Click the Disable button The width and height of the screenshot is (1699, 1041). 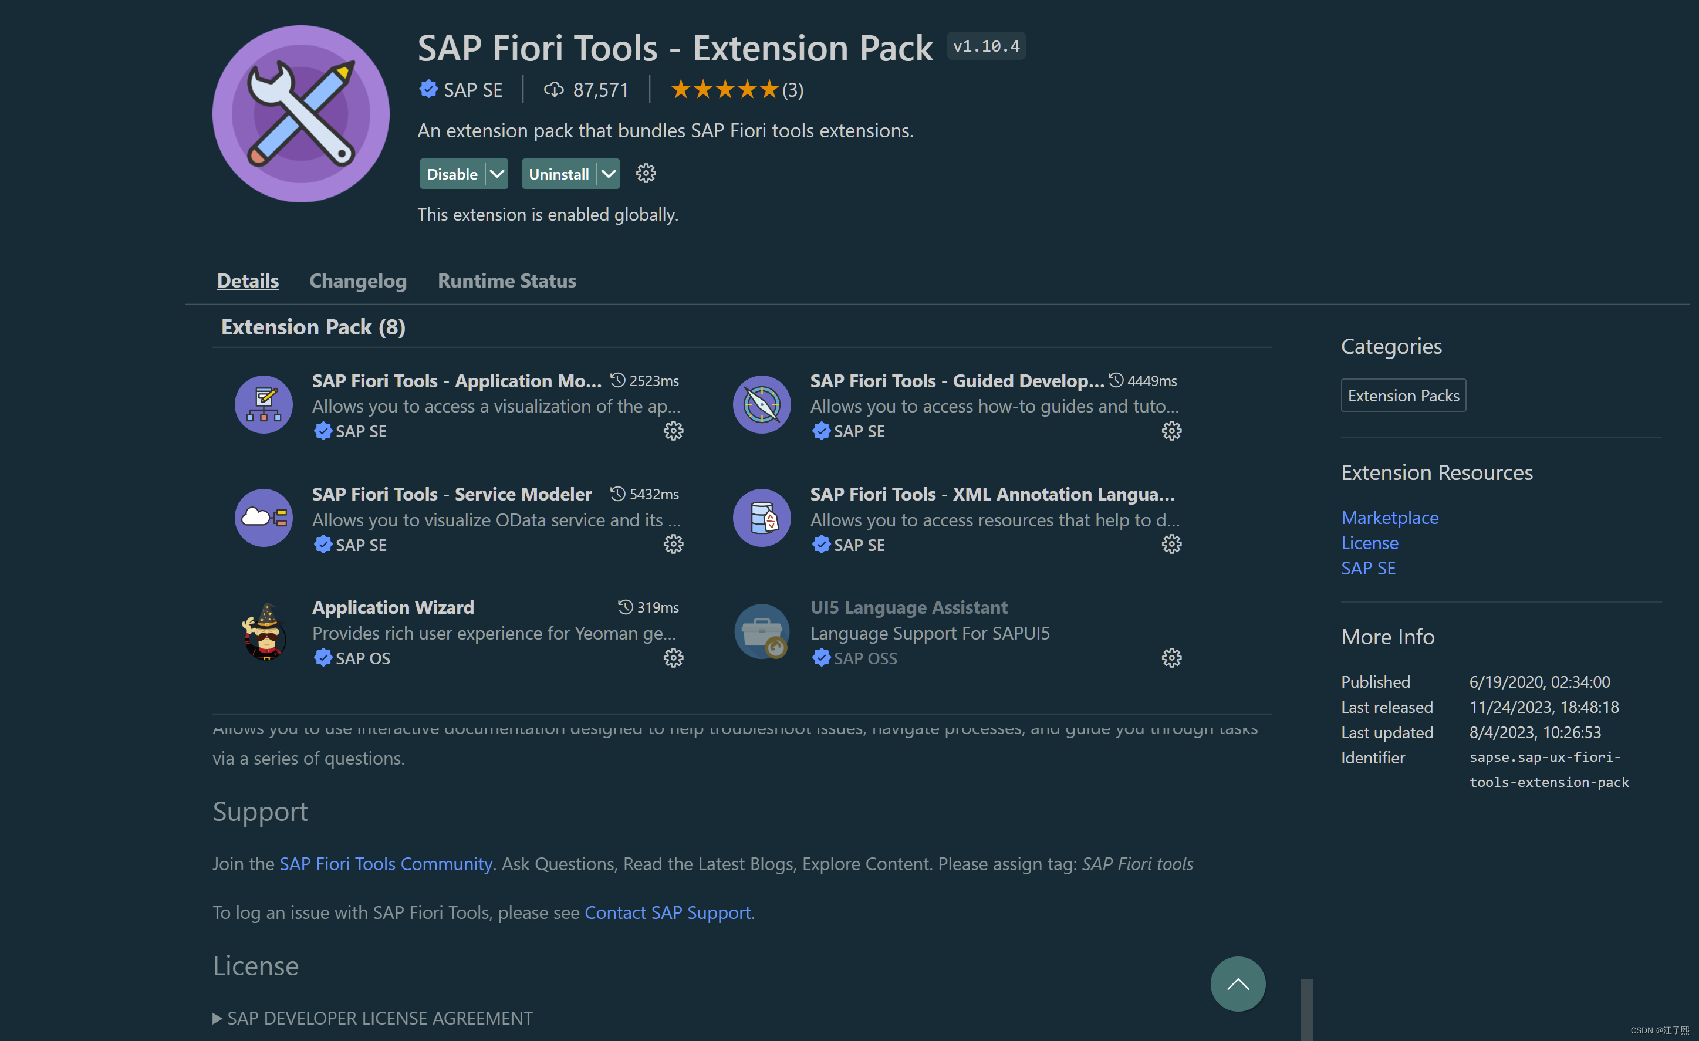tap(452, 174)
